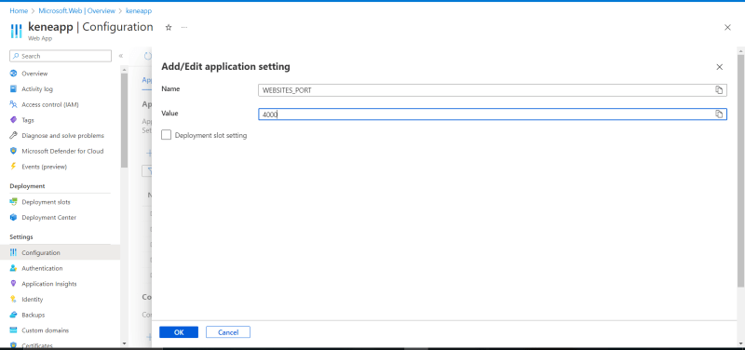Viewport: 745px width, 350px height.
Task: Click the Backups cloud icon
Action: [13, 315]
